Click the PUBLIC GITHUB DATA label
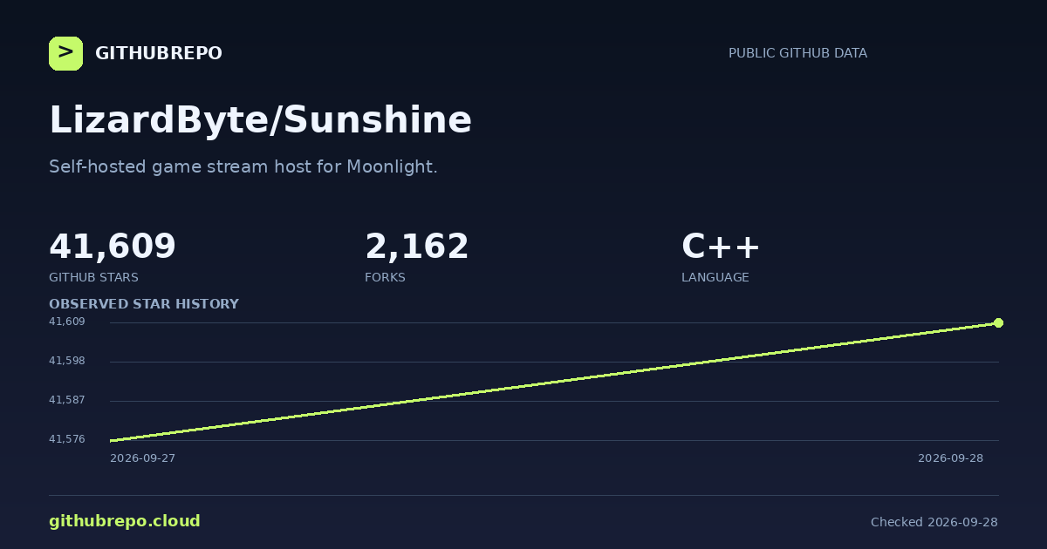This screenshot has width=1047, height=549. click(x=797, y=53)
